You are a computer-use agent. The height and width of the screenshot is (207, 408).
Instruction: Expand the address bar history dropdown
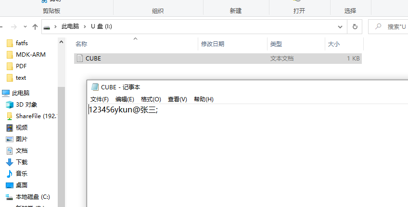tap(340, 27)
